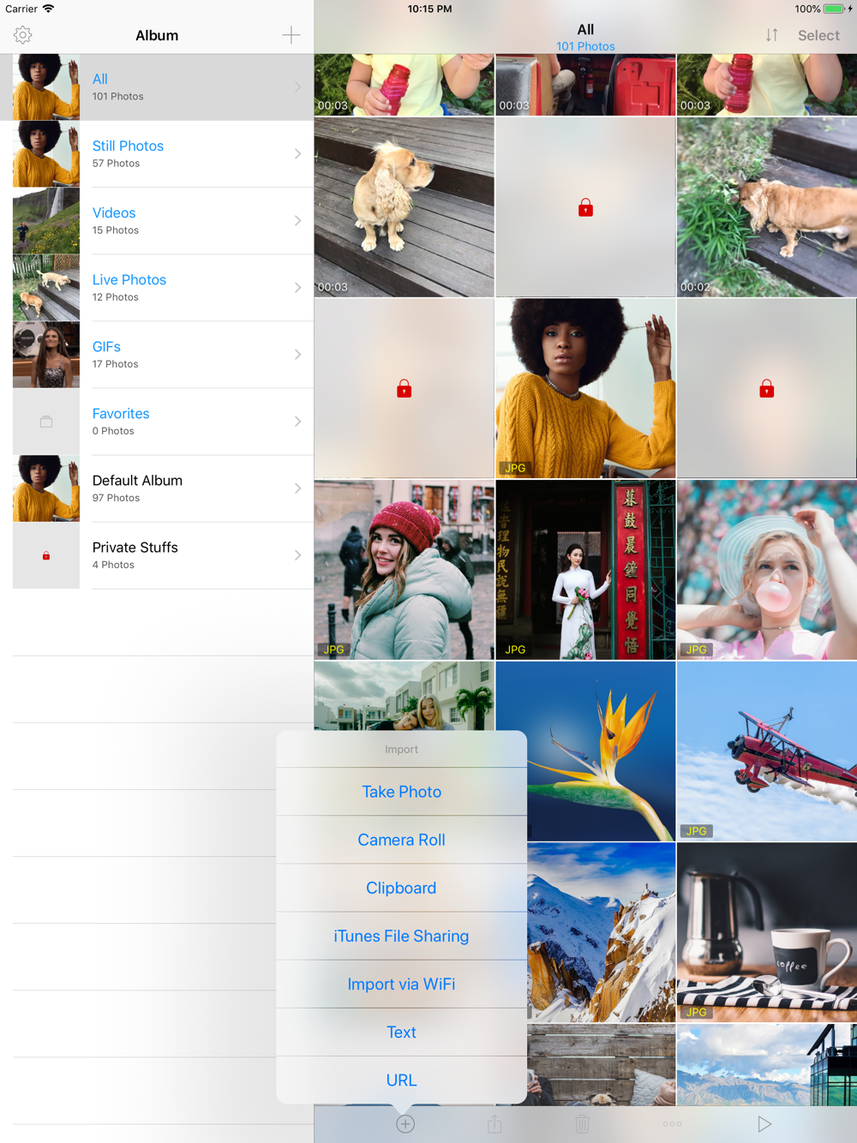
Task: Add a new album with plus icon
Action: [291, 35]
